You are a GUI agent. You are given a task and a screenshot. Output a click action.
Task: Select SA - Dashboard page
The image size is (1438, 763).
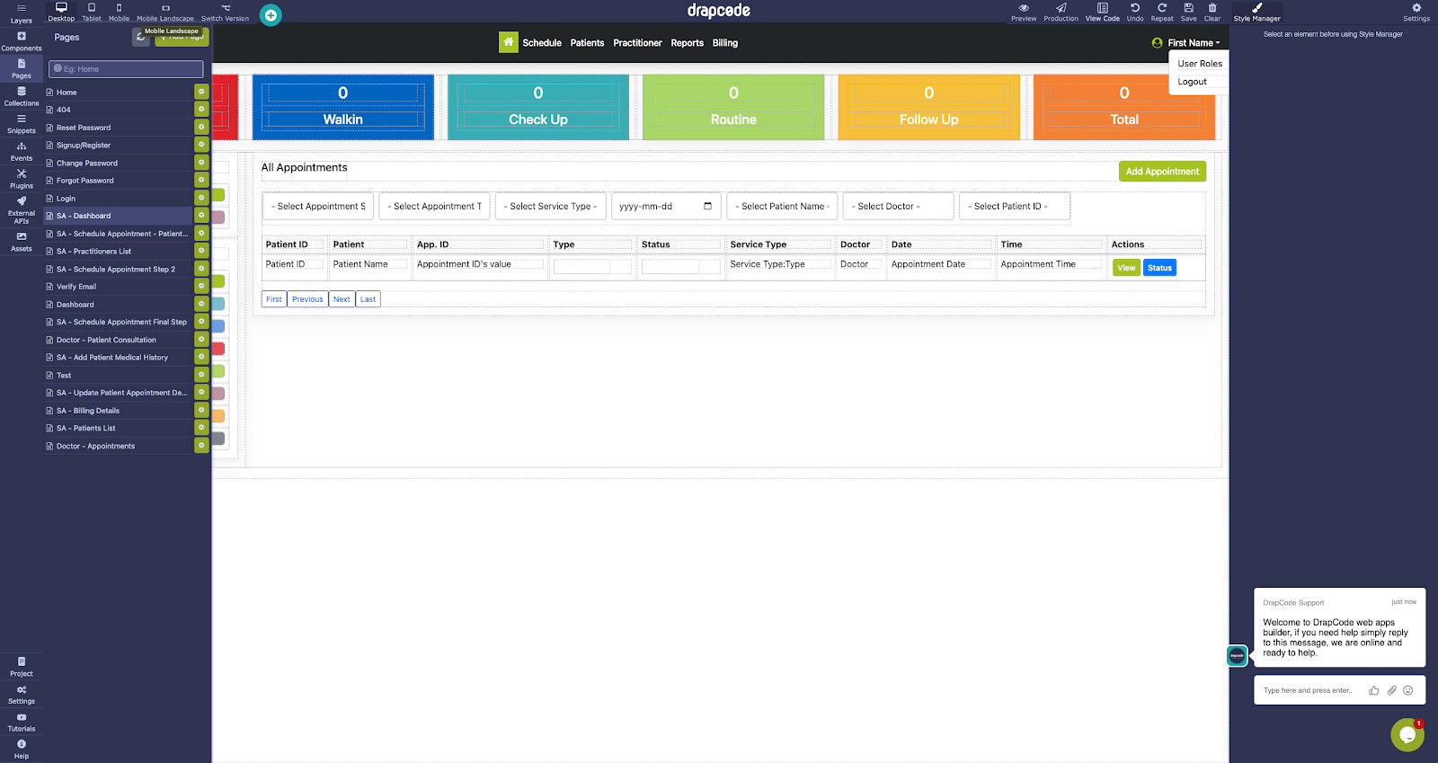(x=118, y=216)
